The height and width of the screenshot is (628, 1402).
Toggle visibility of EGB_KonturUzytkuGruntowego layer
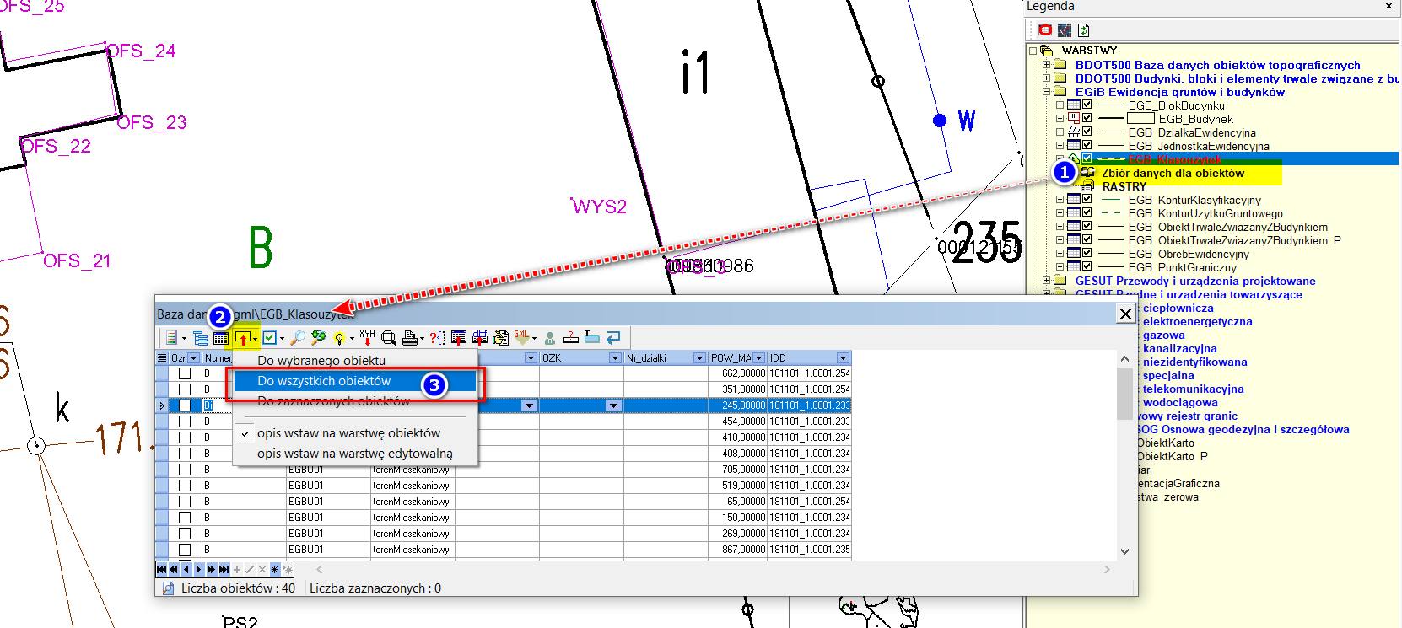click(1087, 213)
